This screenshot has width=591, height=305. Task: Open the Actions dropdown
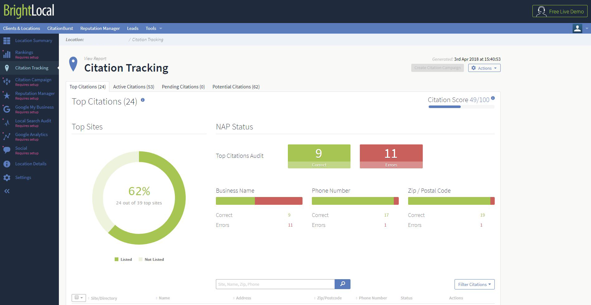[484, 68]
